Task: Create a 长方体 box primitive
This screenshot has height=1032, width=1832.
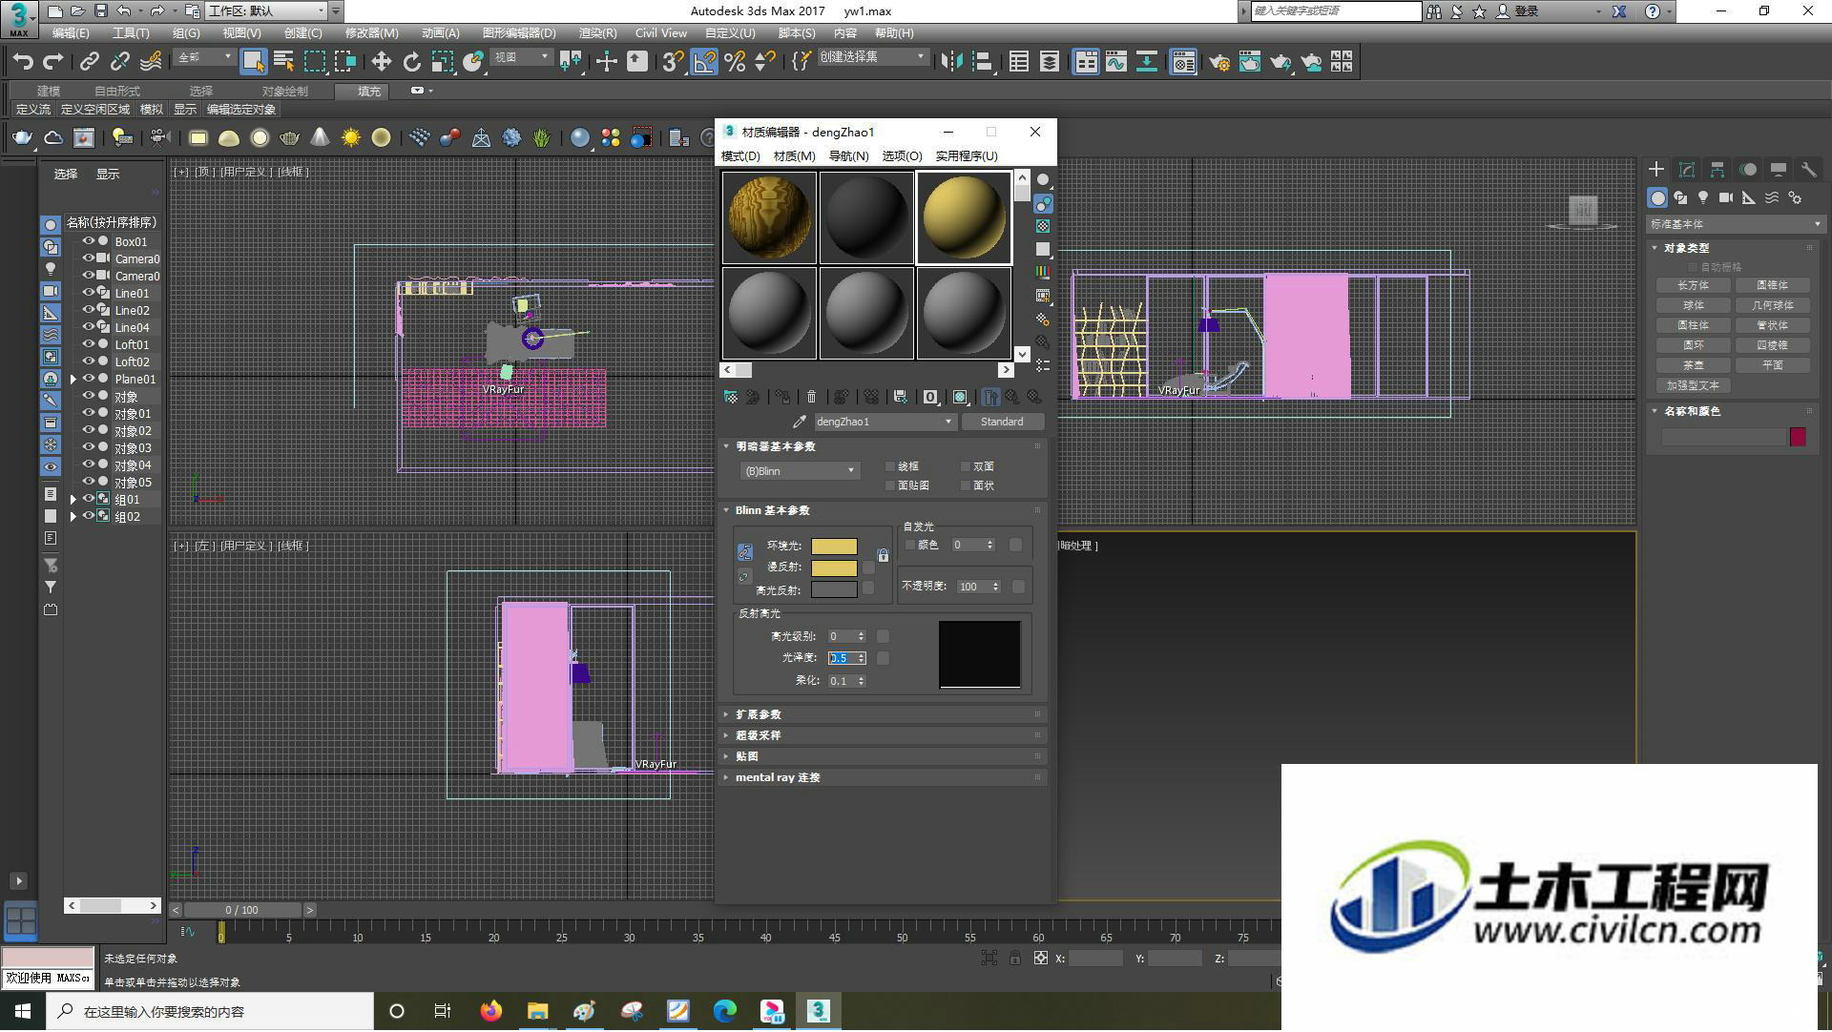Action: [x=1693, y=285]
